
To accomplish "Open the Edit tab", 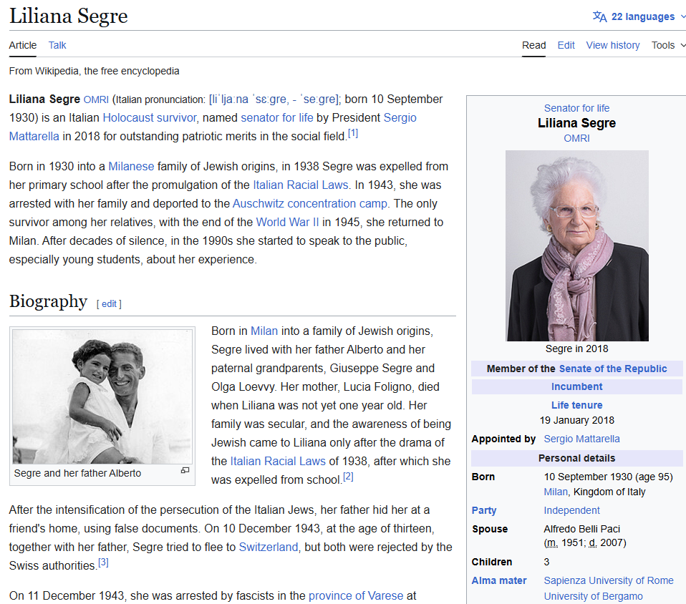I will (566, 45).
